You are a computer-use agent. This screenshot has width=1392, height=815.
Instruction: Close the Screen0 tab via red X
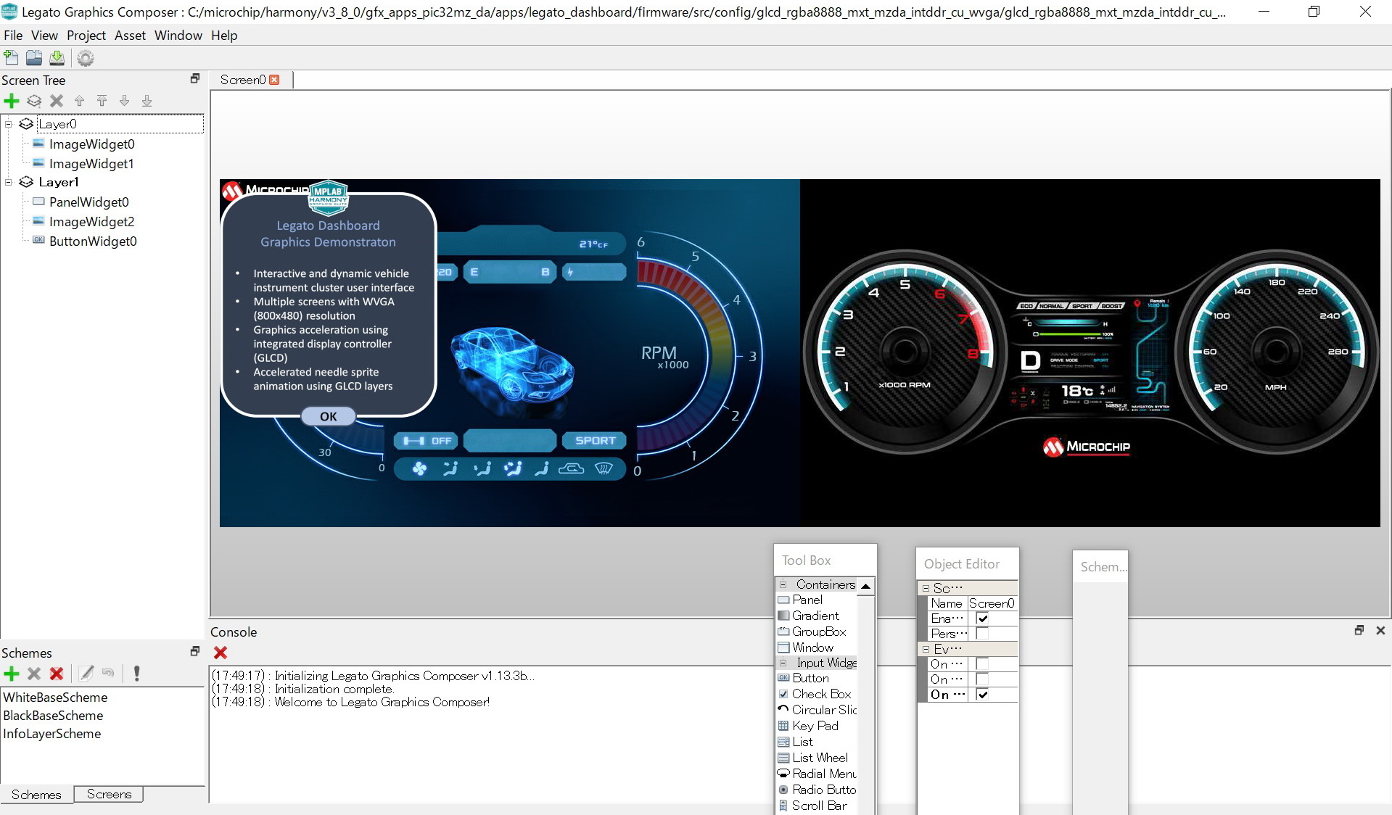point(274,80)
